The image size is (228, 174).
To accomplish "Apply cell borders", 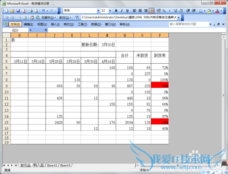I will pyautogui.click(x=201, y=10).
